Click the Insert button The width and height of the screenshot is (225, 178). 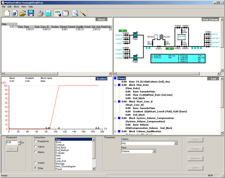coord(195,139)
